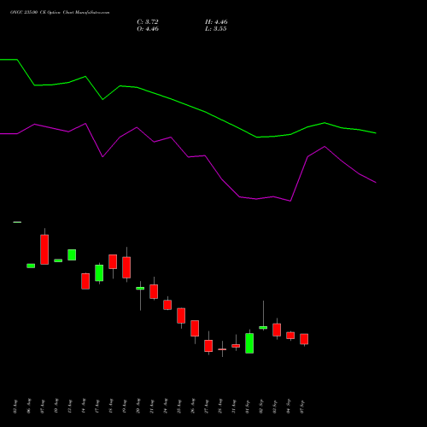The width and height of the screenshot is (427, 427).
Task: Select the close value C: 3.72
Action: coord(148,21)
